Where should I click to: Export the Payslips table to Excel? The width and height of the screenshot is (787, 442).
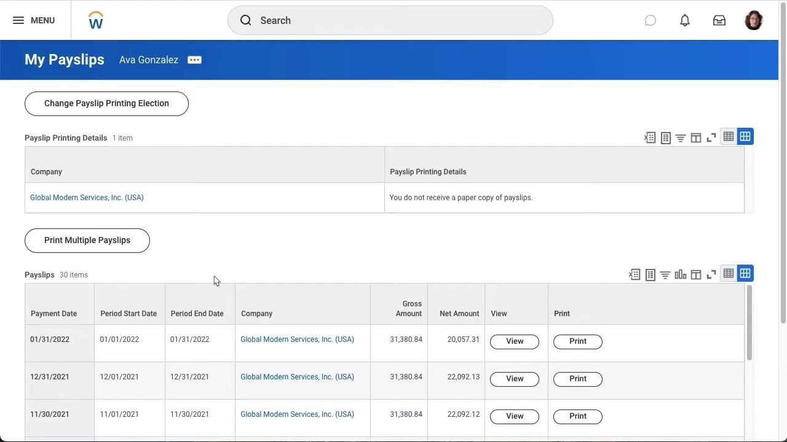(635, 274)
